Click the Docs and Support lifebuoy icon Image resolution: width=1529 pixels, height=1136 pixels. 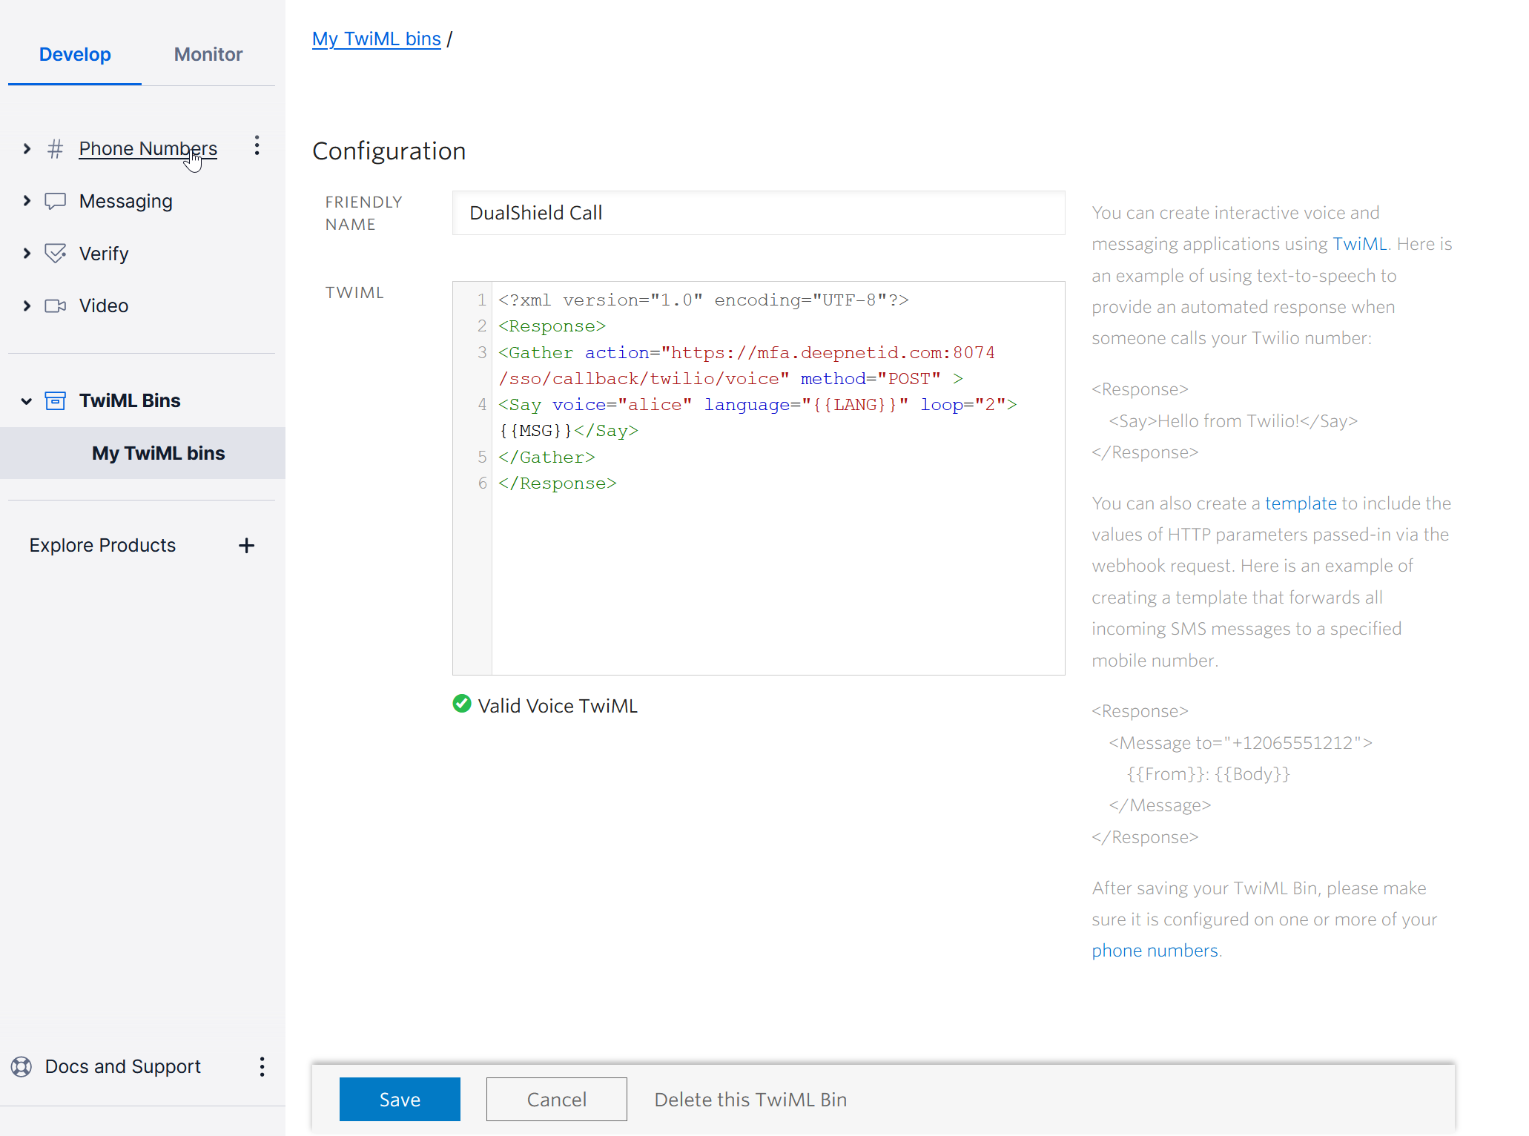[x=22, y=1066]
